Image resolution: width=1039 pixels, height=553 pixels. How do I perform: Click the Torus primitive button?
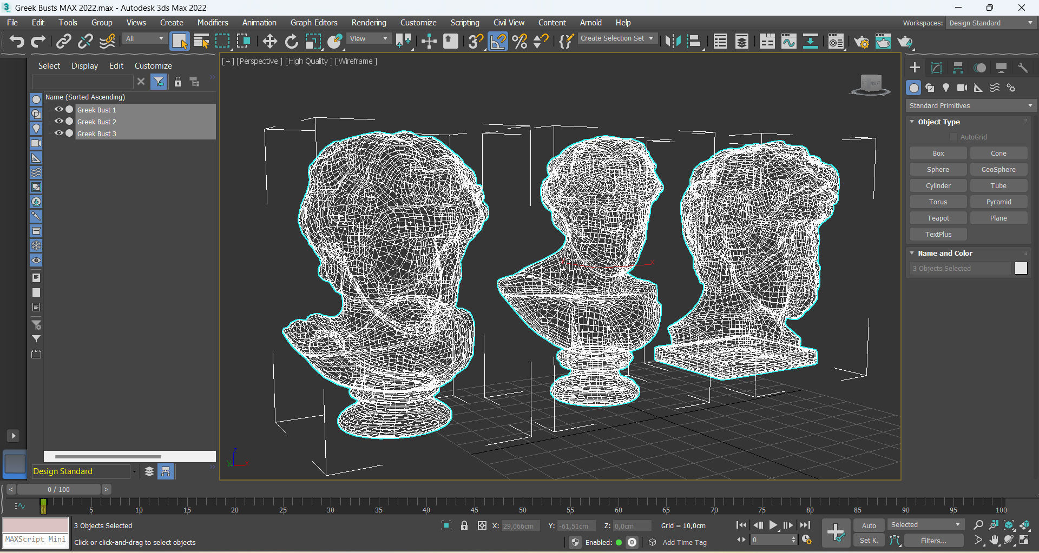pos(938,202)
